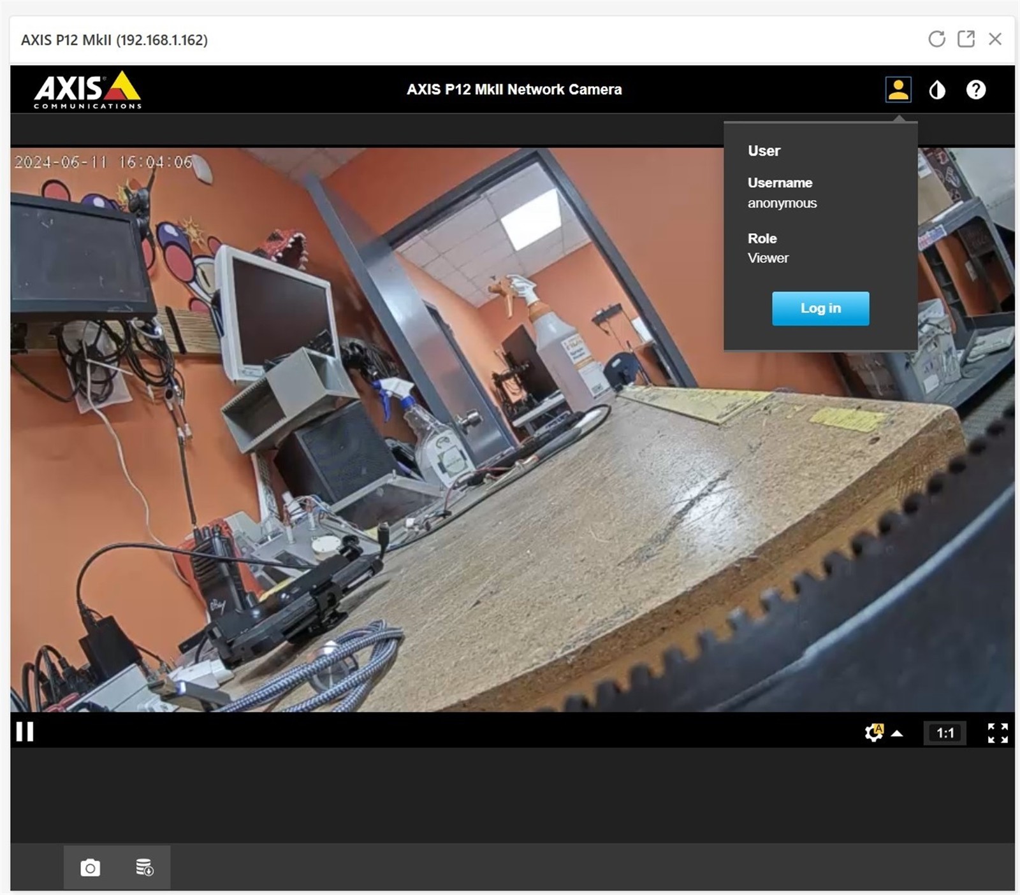The height and width of the screenshot is (895, 1020).
Task: Click the 1:1 scale button
Action: coord(945,733)
